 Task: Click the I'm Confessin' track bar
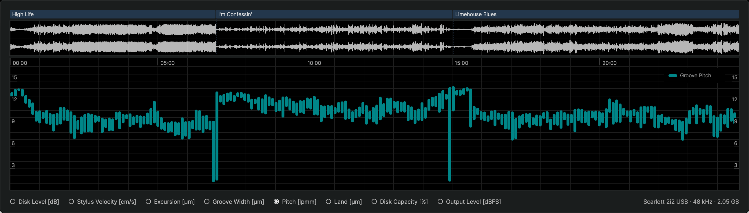(x=334, y=14)
